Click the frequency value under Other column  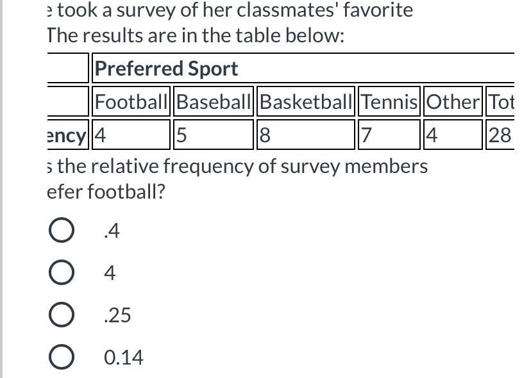453,135
